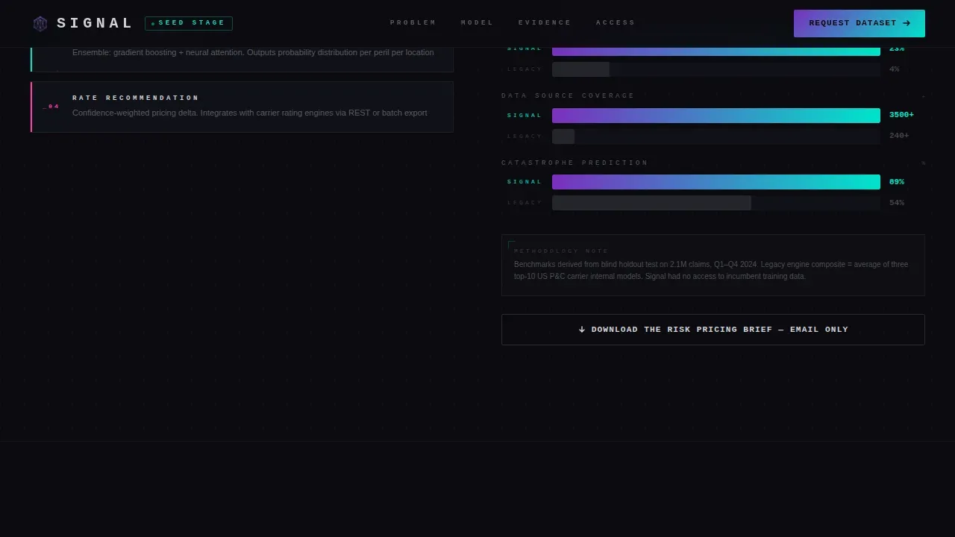Open the Problem nav section
This screenshot has height=537, width=955.
[x=413, y=23]
